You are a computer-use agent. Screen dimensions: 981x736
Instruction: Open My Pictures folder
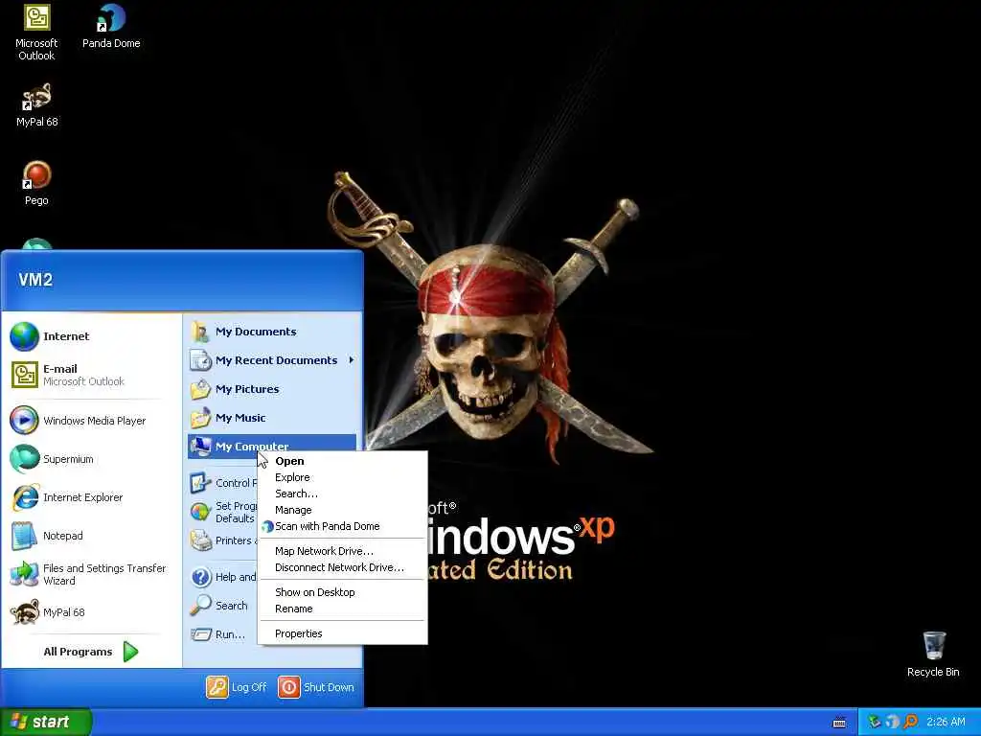272,389
